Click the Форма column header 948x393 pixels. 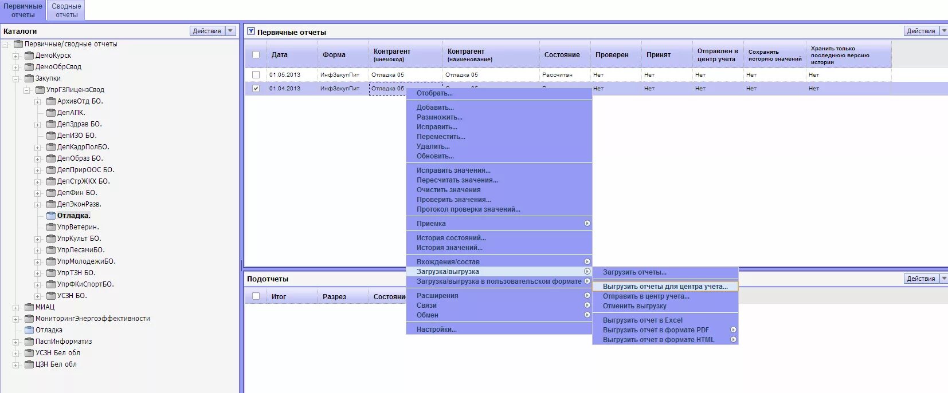343,55
